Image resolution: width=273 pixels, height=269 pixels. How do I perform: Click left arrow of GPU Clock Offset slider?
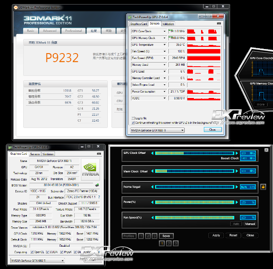pos(152,153)
